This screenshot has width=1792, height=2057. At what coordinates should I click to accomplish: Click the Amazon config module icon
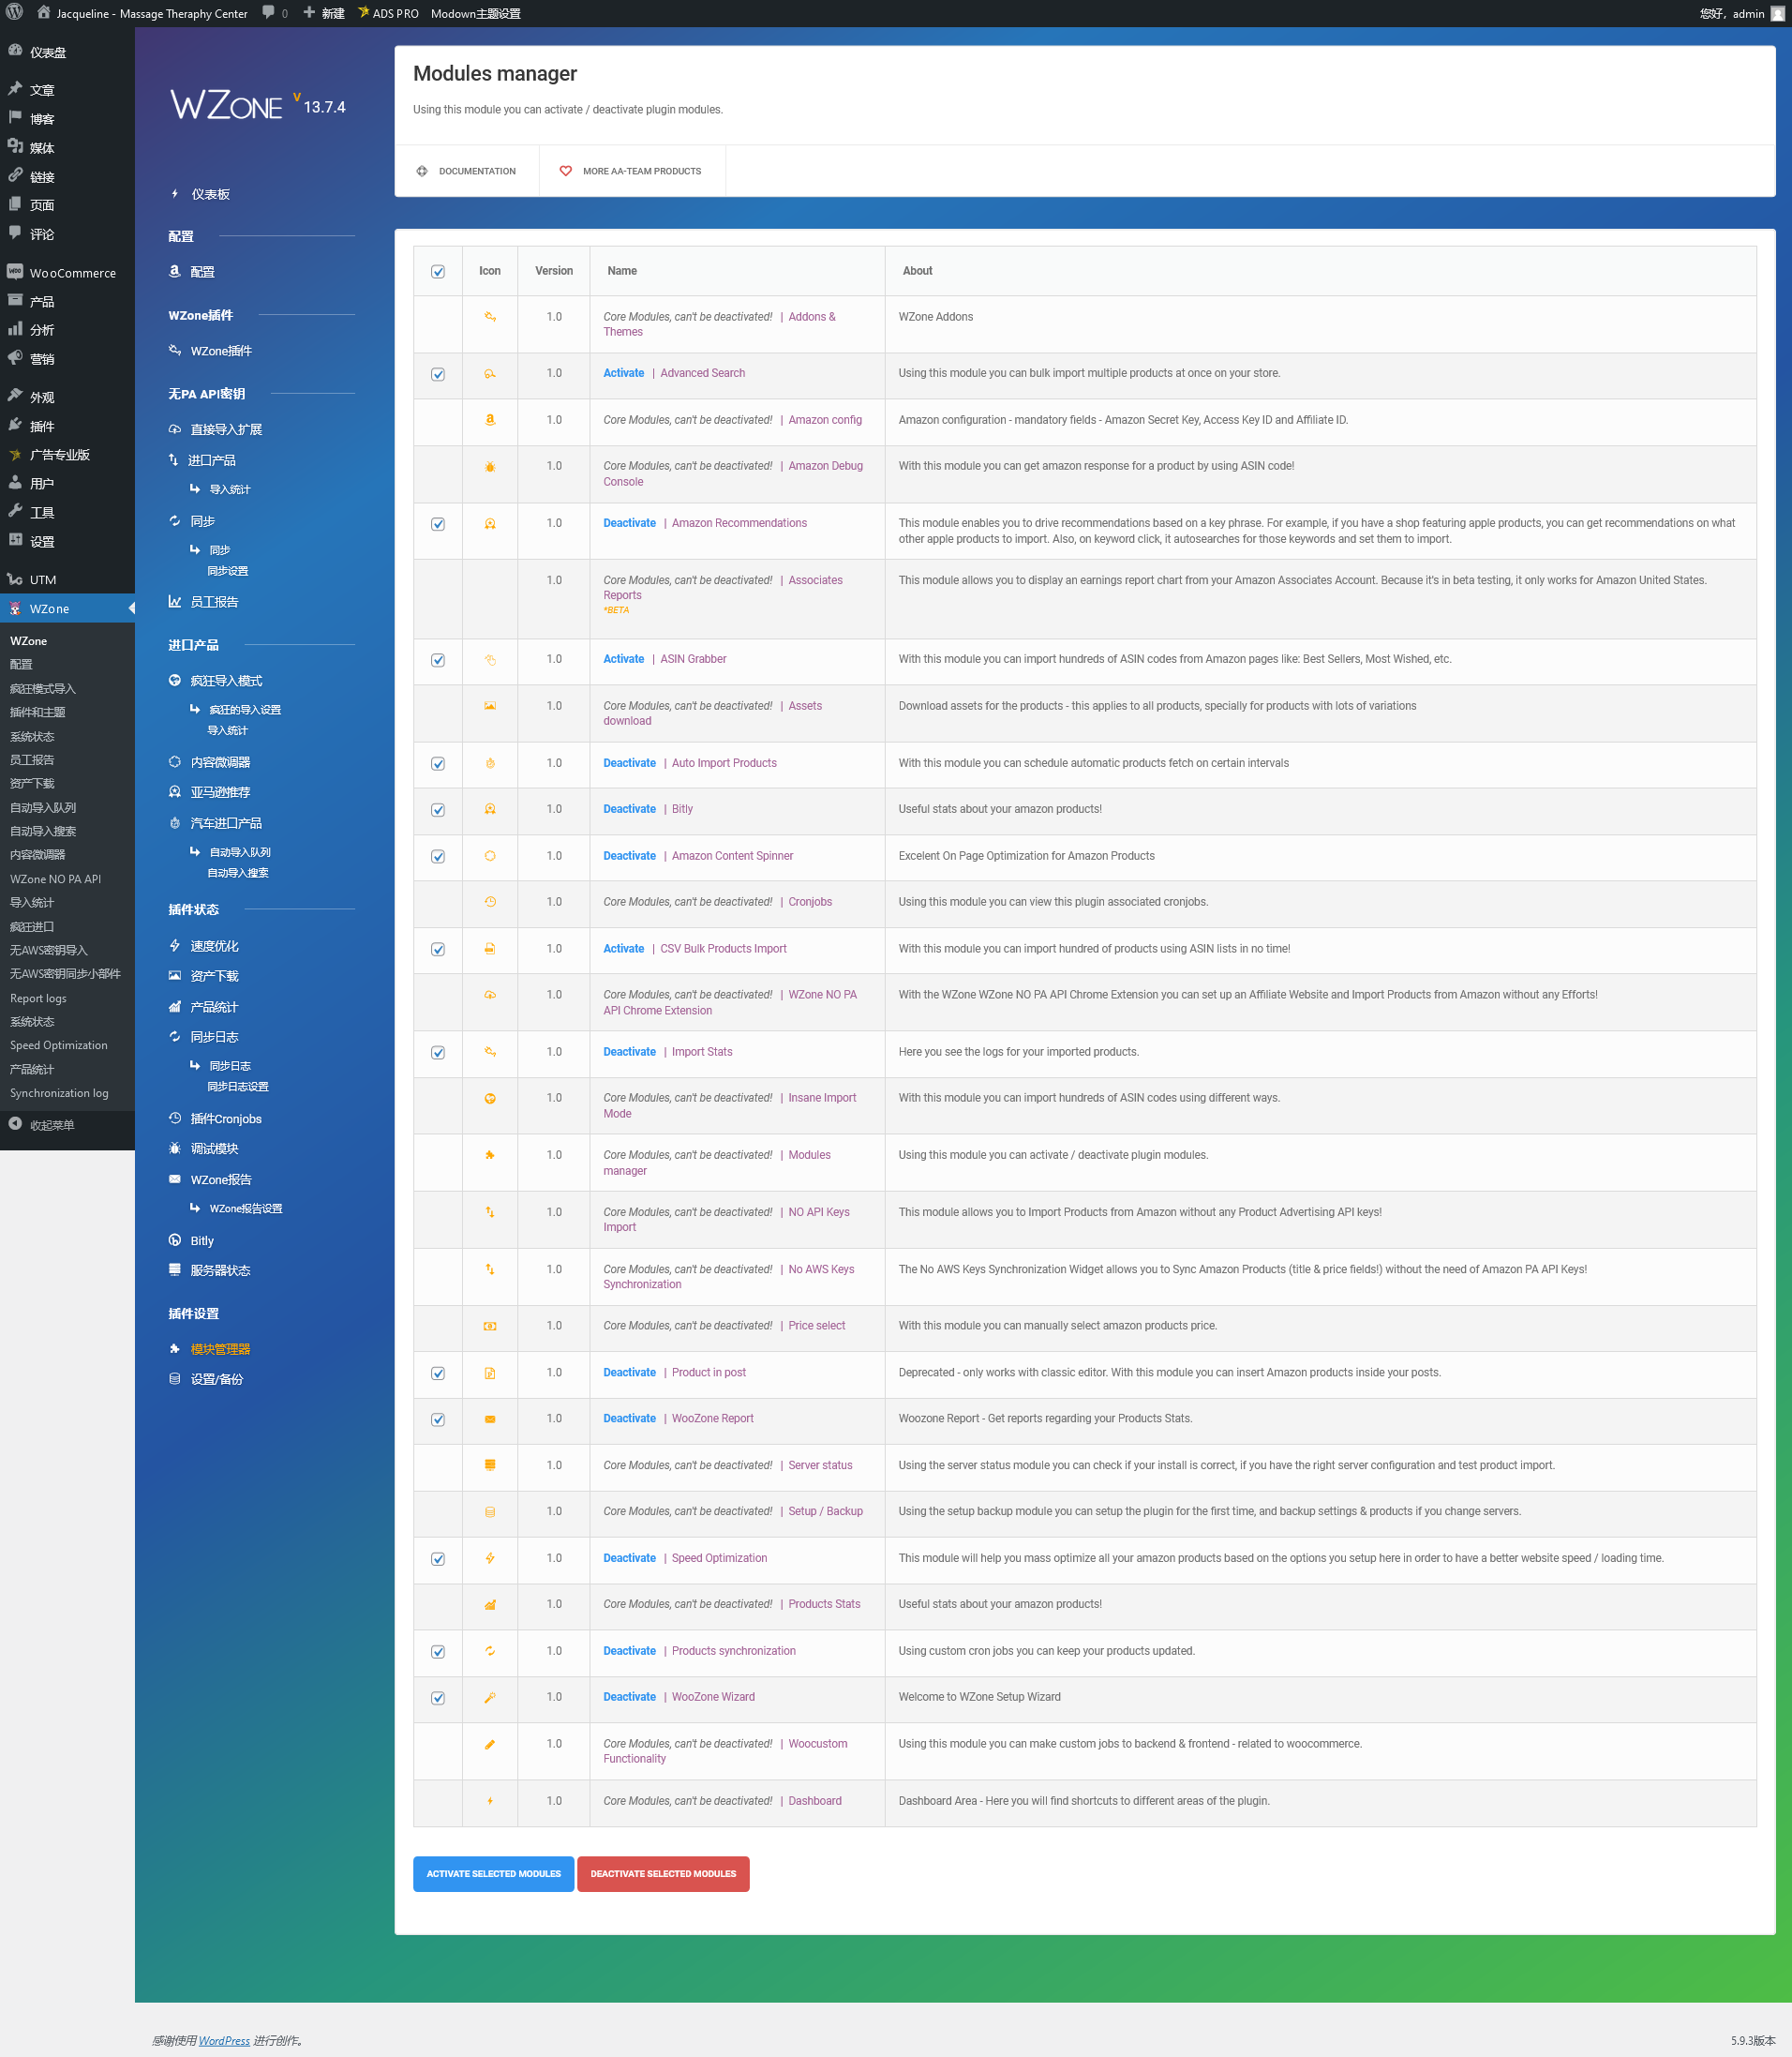click(x=490, y=420)
